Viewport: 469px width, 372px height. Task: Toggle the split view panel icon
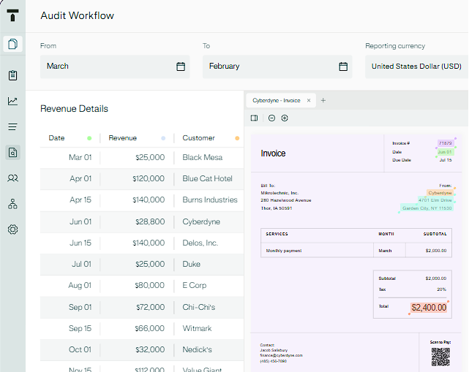254,118
